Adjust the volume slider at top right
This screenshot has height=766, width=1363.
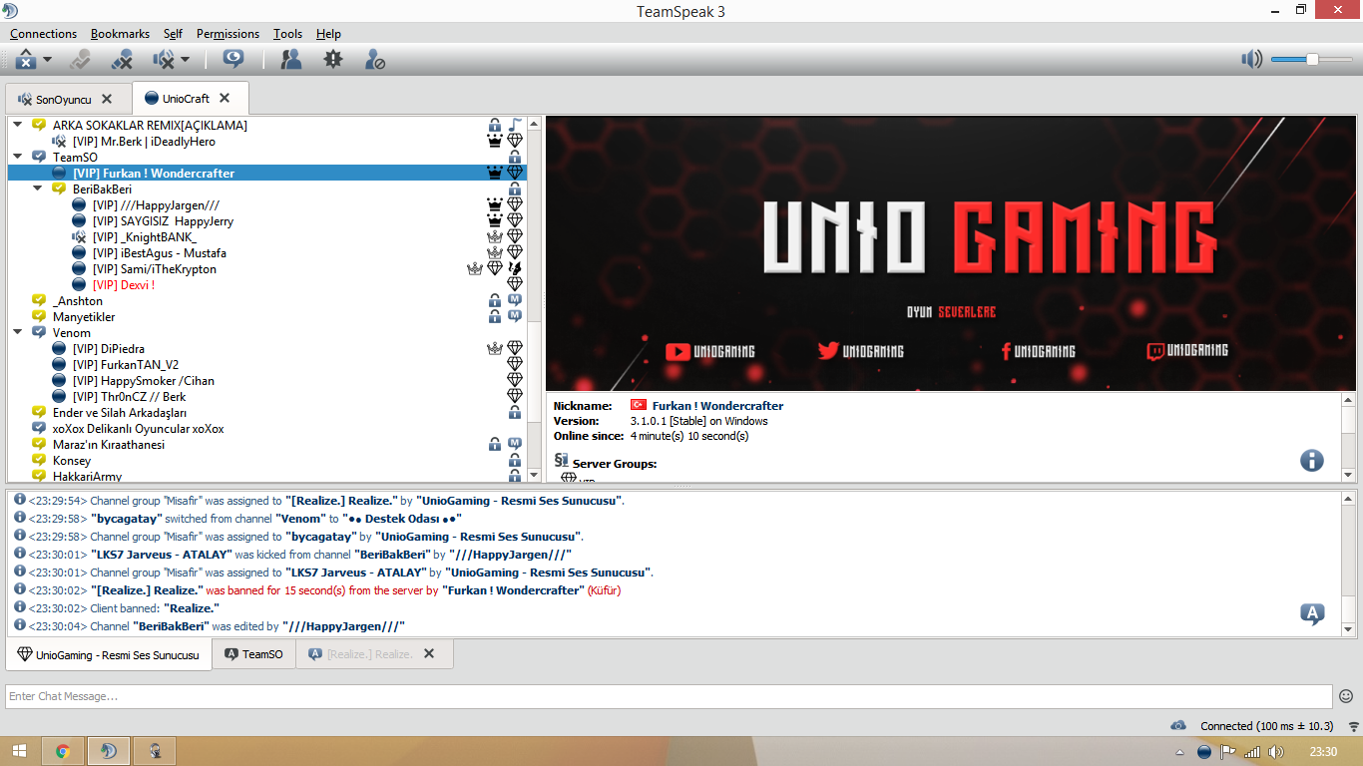tap(1312, 60)
